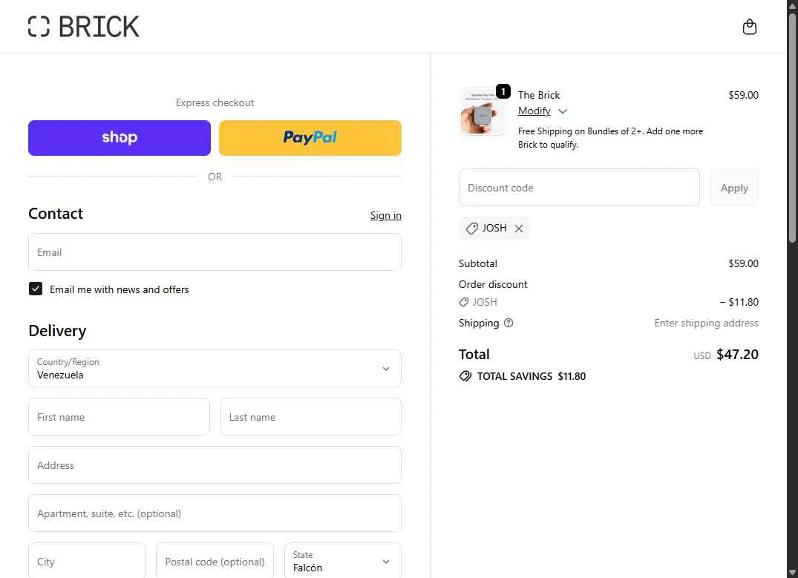This screenshot has width=798, height=578.
Task: Click the BRICK logo in header
Action: click(x=83, y=27)
